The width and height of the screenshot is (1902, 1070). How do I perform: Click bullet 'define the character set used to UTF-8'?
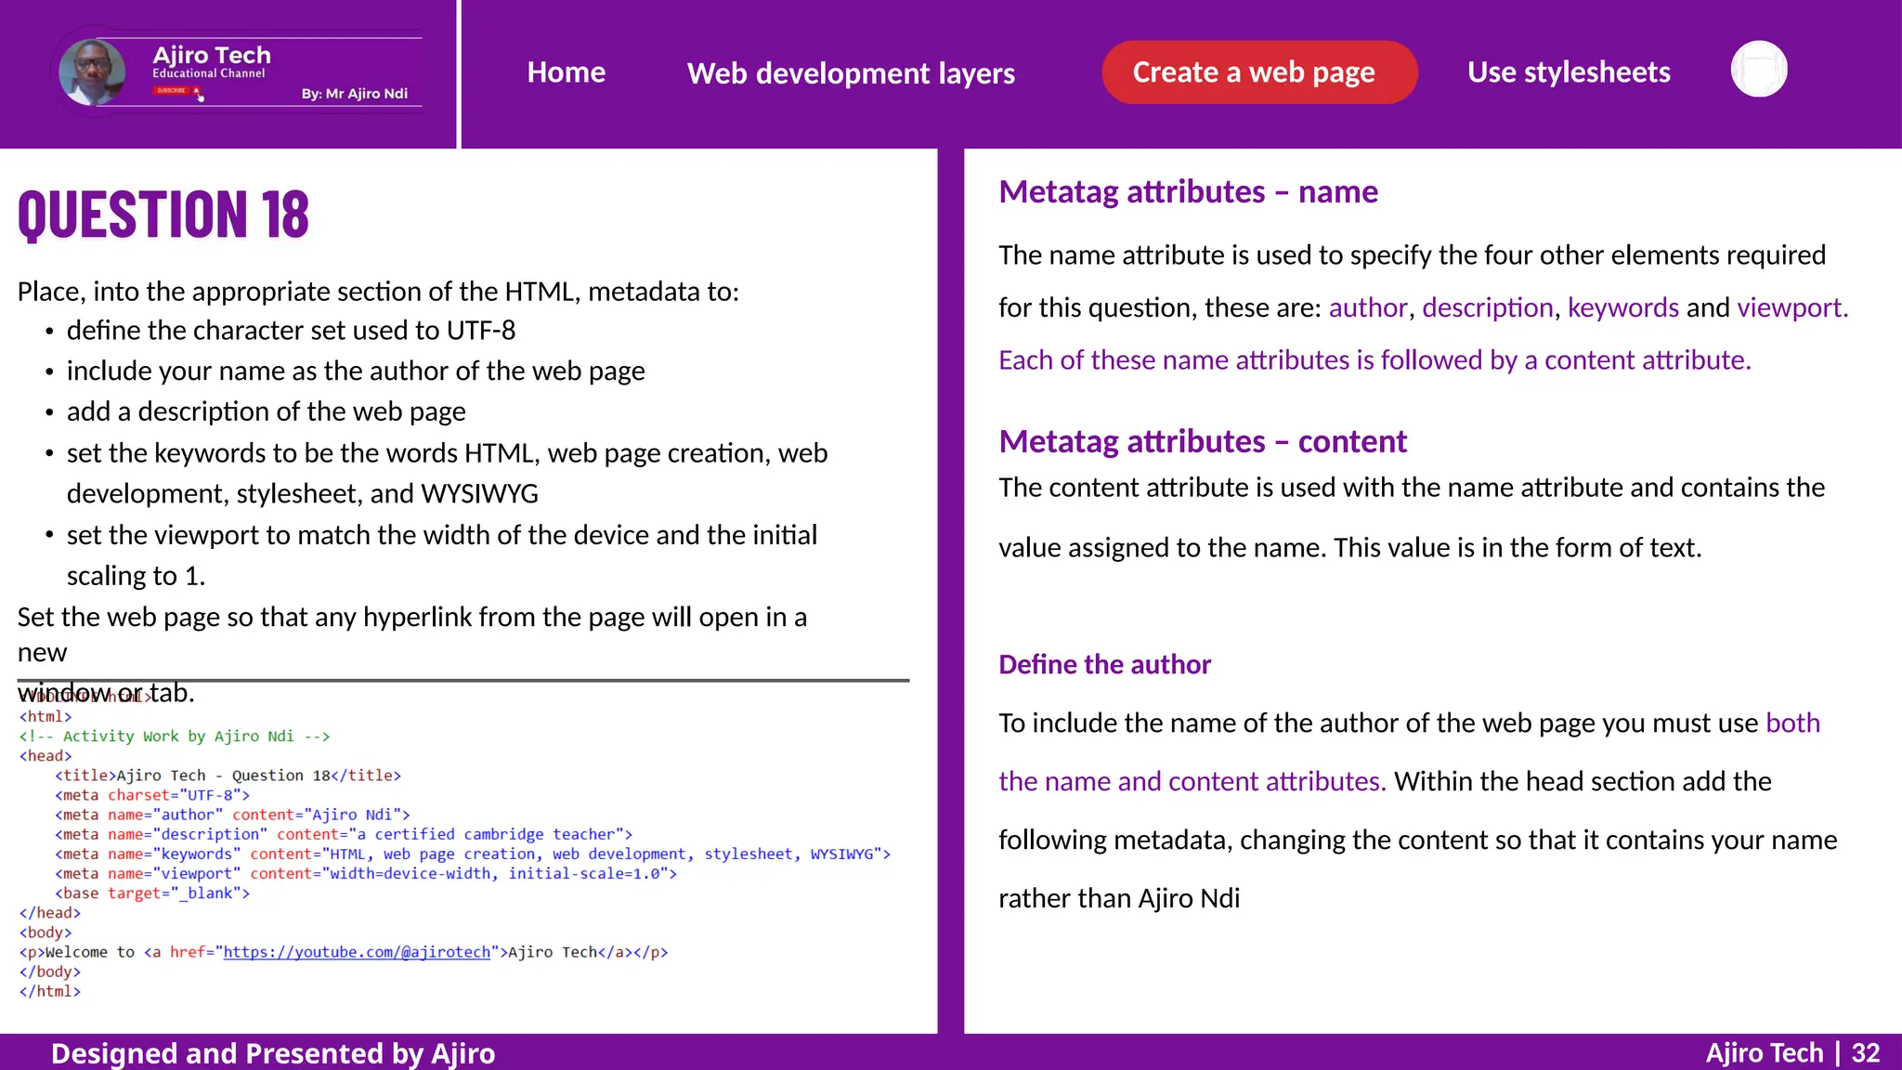291,330
